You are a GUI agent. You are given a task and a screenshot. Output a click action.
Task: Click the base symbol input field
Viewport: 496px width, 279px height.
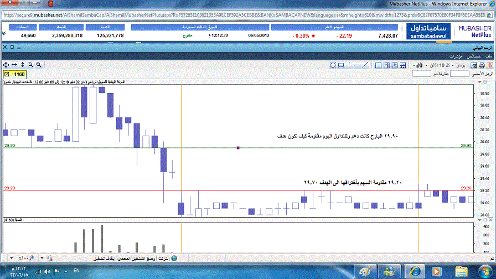[459, 74]
